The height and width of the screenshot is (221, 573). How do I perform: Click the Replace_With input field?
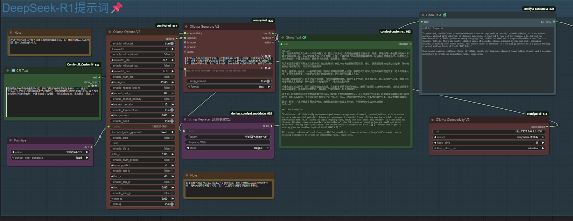tap(228, 143)
